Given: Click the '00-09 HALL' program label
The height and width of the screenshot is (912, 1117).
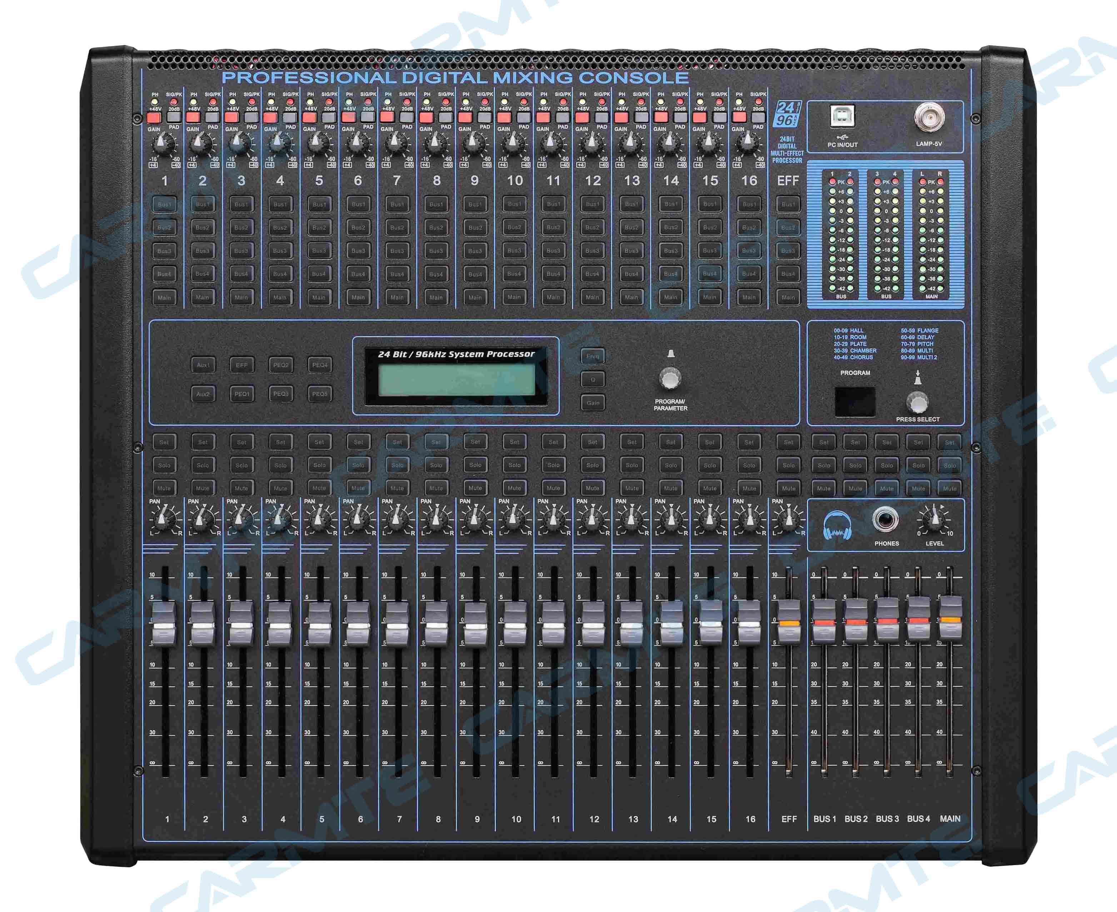Looking at the screenshot, I should pos(848,330).
